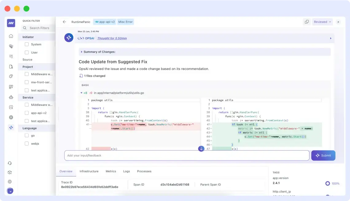
Task: Open the Middleware logo at sidebar top
Action: [11, 23]
